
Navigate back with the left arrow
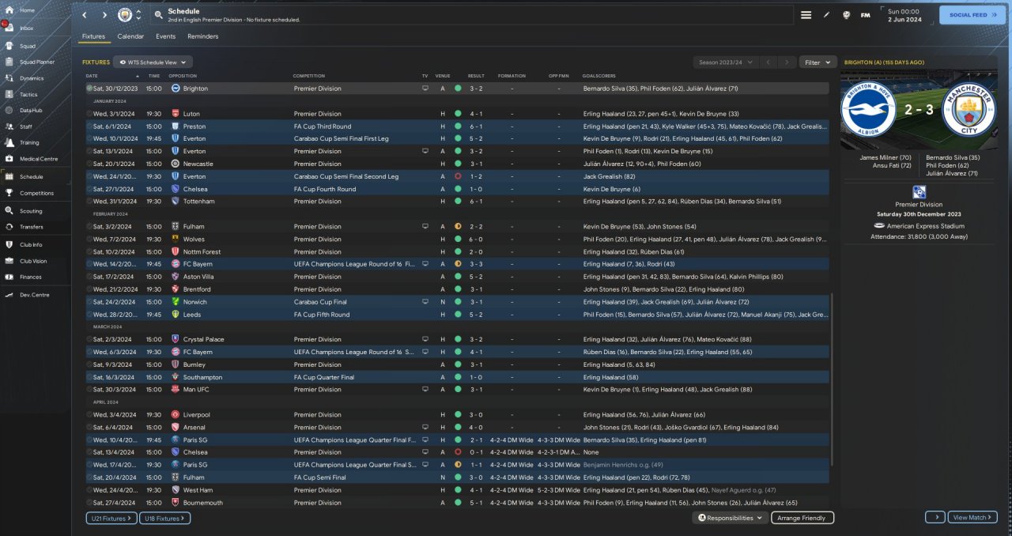click(x=85, y=15)
